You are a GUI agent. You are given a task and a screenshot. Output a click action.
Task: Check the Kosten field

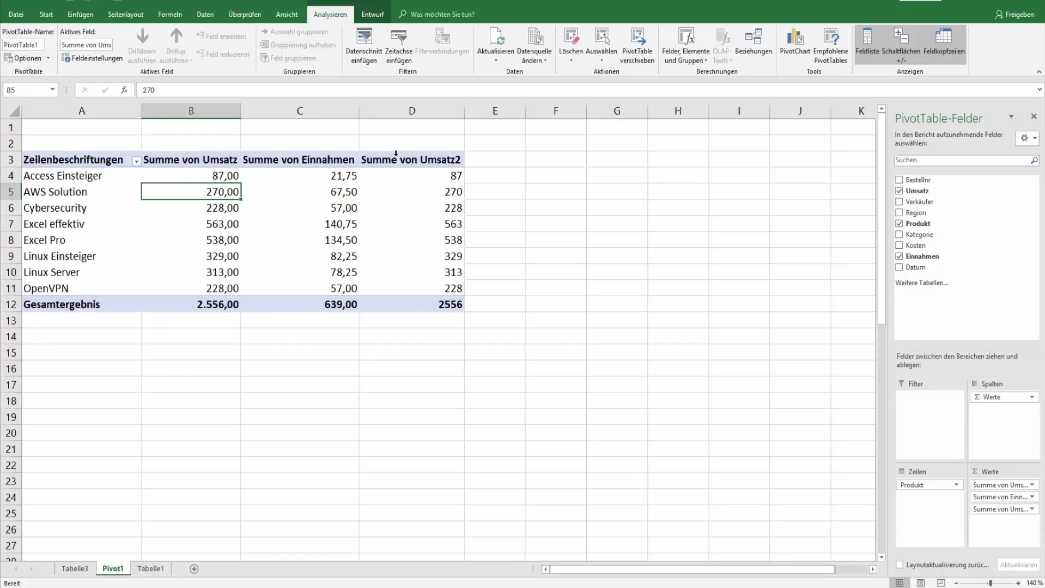pos(899,245)
